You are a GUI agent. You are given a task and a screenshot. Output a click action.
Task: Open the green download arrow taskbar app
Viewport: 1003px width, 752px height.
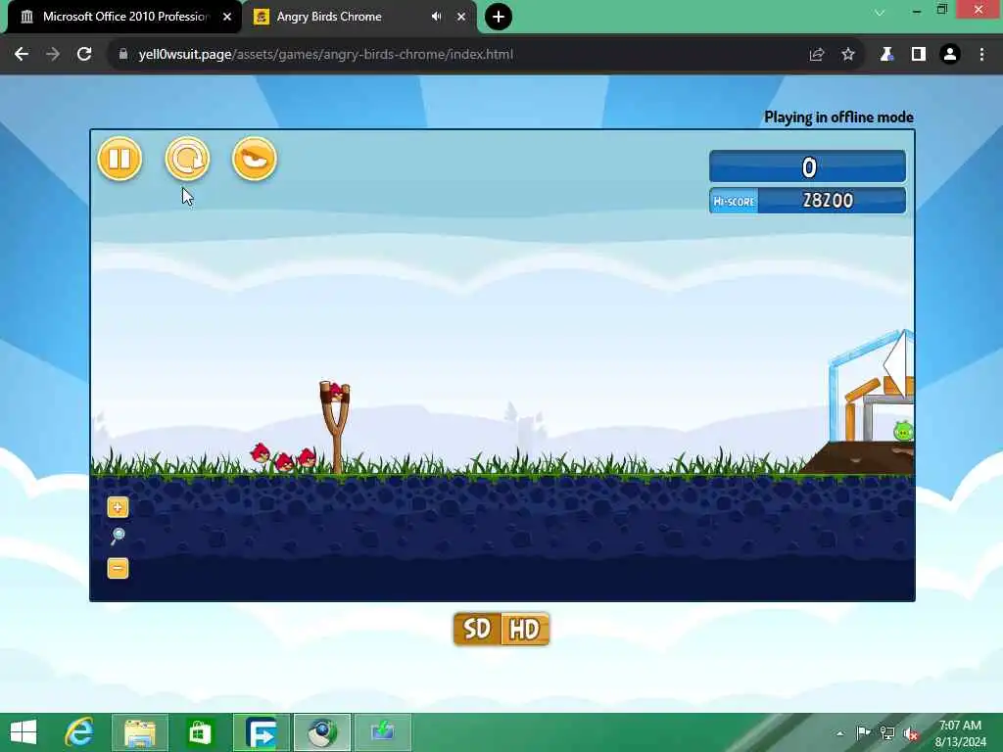point(383,732)
